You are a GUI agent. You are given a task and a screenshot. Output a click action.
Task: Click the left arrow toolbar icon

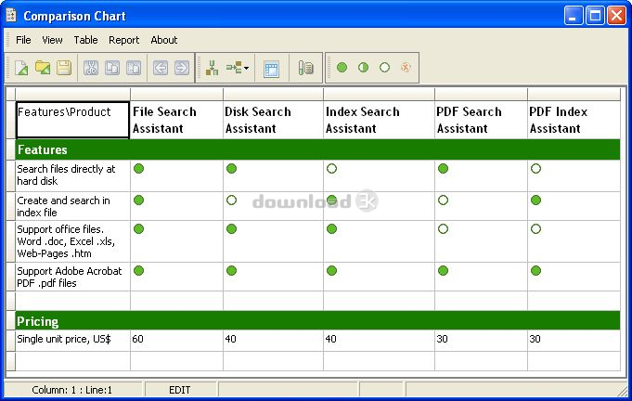click(x=160, y=68)
